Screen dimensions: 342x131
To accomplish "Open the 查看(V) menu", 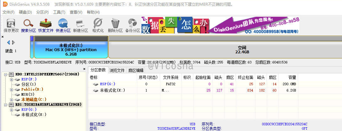I will pyautogui.click(x=76, y=12).
